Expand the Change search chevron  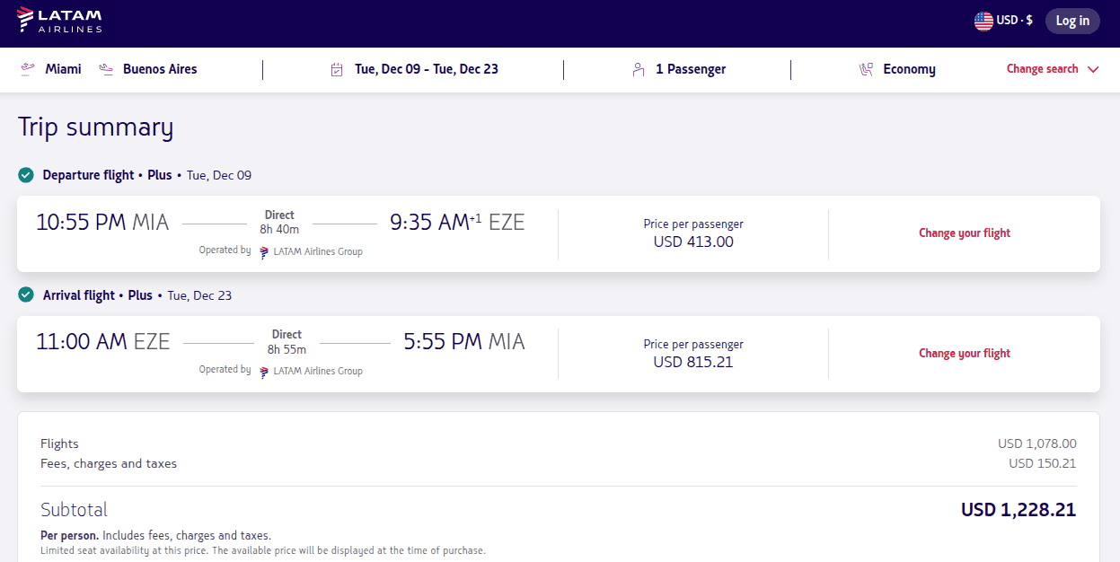1093,68
